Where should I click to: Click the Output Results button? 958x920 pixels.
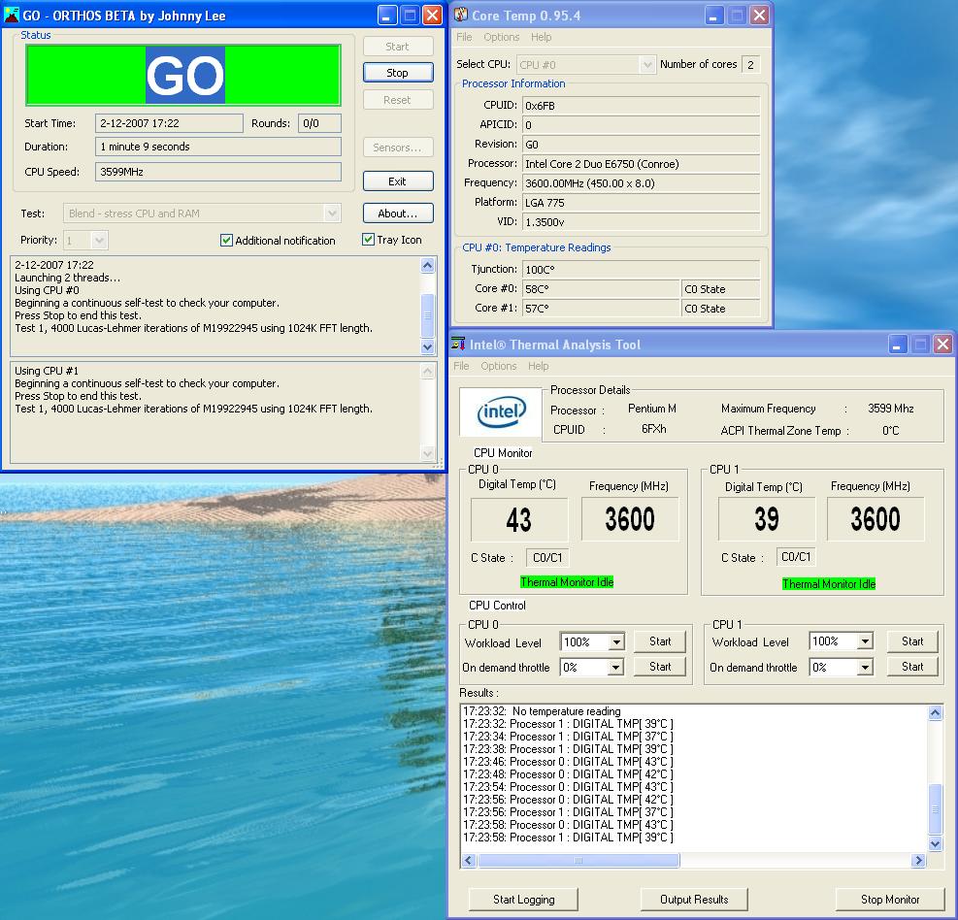(x=694, y=900)
